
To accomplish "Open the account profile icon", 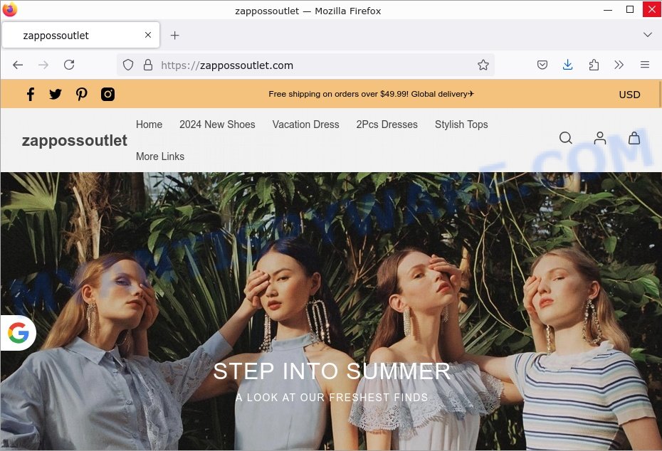I will [600, 138].
